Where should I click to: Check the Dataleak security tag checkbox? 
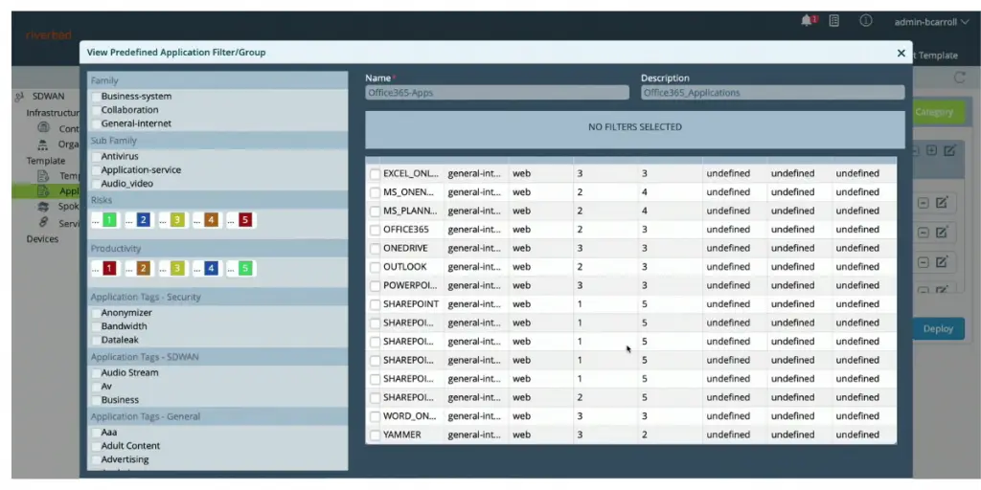[95, 340]
